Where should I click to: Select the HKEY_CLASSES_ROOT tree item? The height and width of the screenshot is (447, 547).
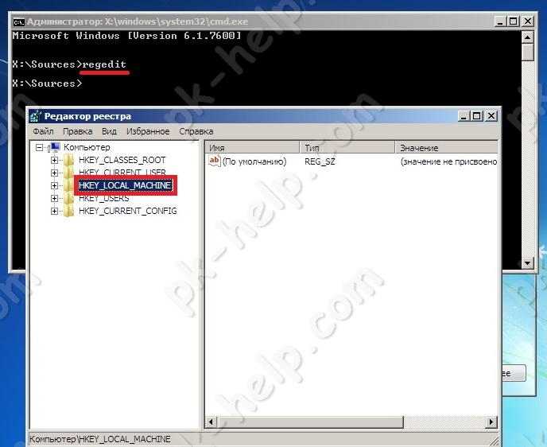coord(122,160)
